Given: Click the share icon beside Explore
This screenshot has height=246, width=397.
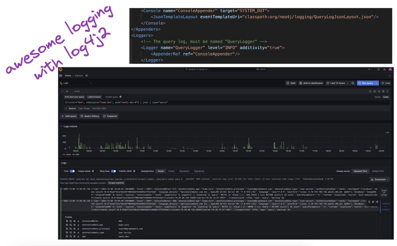Looking at the screenshot, I should point(86,75).
